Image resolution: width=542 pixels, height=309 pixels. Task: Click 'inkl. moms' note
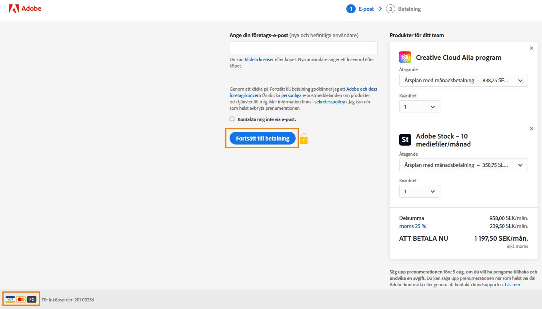pos(517,246)
